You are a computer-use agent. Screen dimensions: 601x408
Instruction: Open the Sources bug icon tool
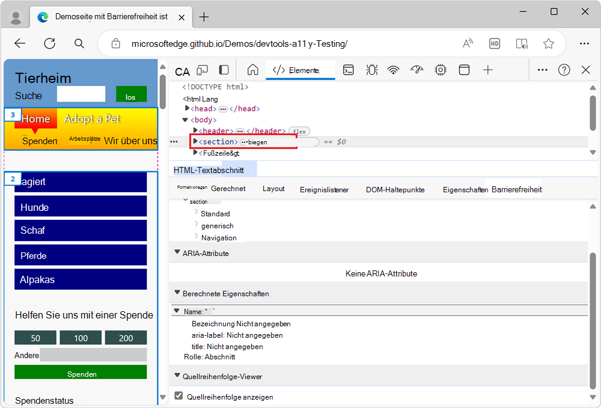point(372,70)
